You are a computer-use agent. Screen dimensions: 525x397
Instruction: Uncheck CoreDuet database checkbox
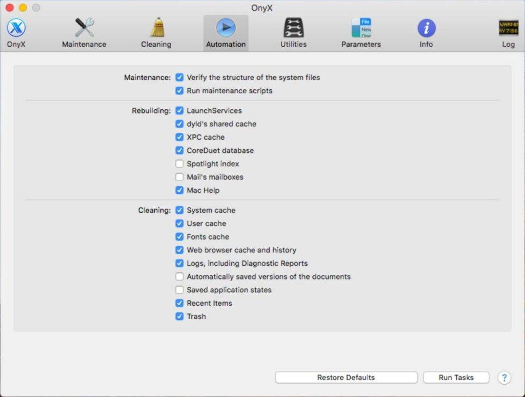[179, 150]
